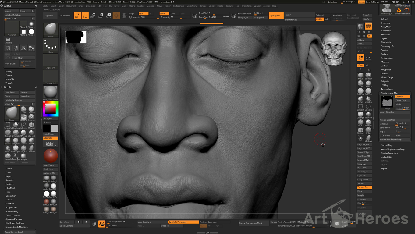Viewport: 415px width, 234px height.
Task: Expand the Masking subpalette
Action: click(385, 62)
